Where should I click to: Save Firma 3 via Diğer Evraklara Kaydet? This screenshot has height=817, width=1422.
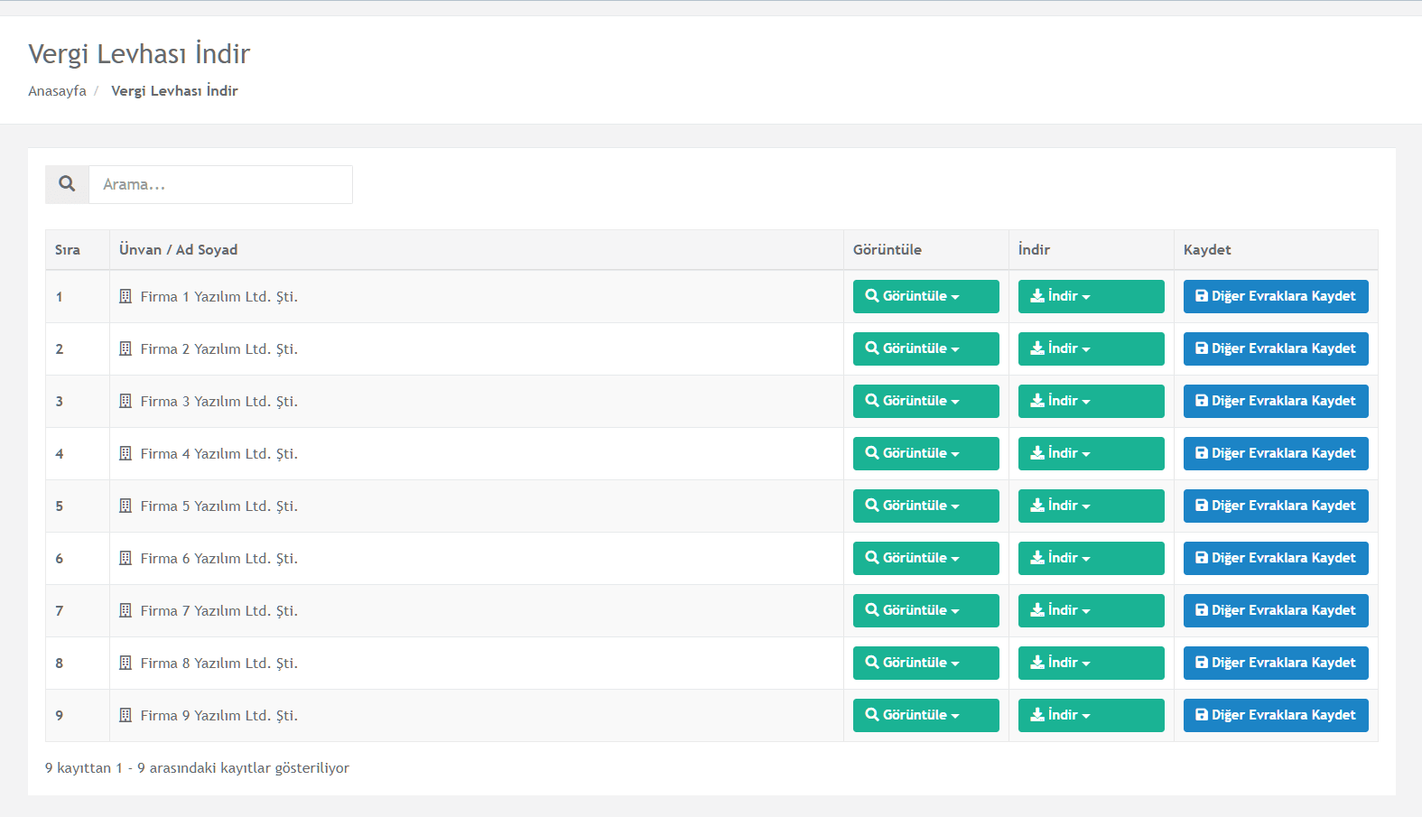point(1276,401)
